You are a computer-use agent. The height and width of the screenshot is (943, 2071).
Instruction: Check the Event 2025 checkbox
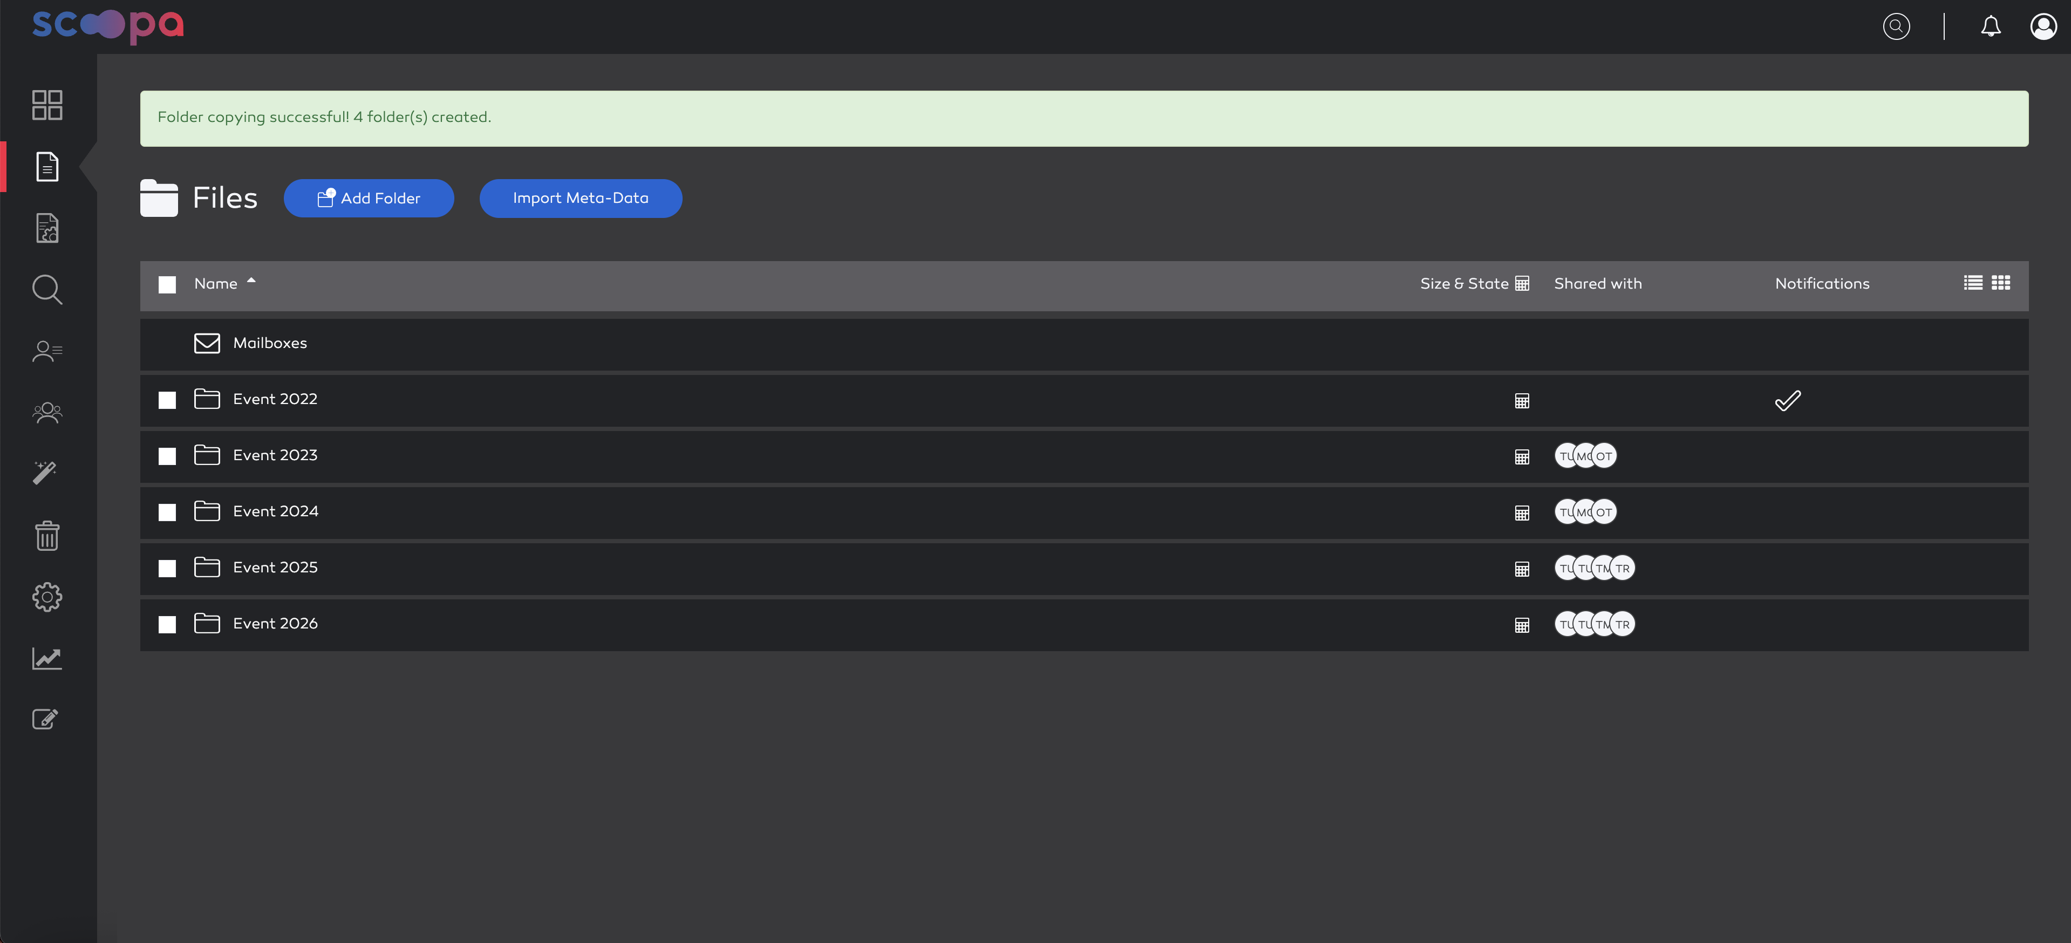tap(167, 569)
